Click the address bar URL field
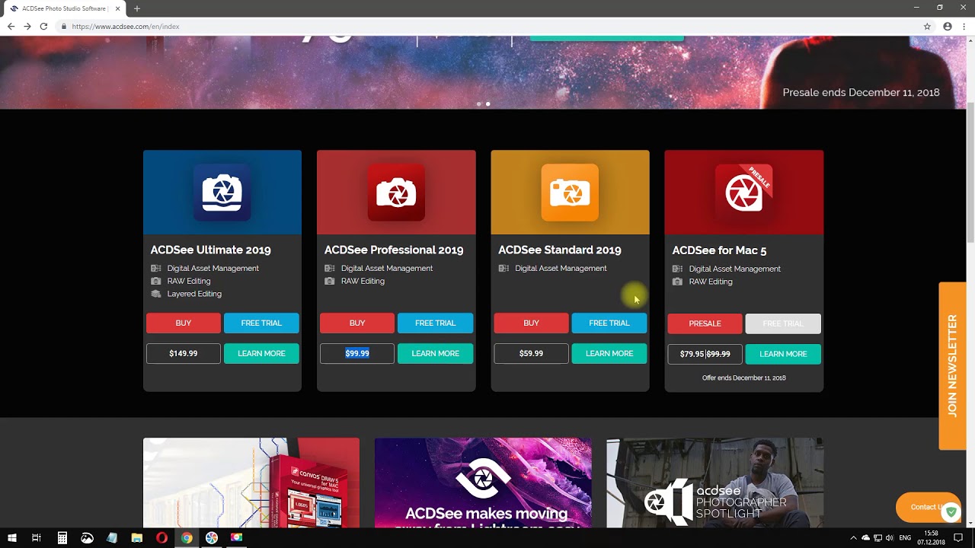Screen dimensions: 975x548 coord(487,26)
